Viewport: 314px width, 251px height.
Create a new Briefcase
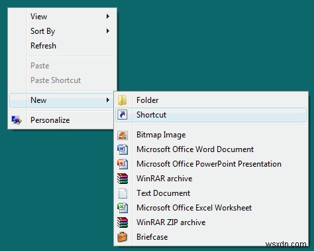tap(211, 237)
